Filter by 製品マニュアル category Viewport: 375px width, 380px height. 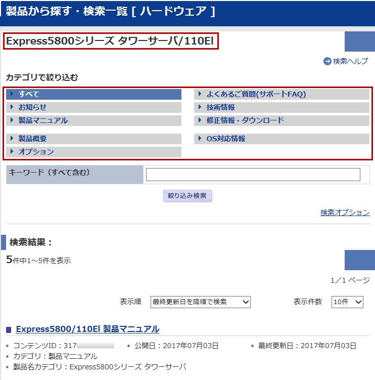tap(94, 120)
